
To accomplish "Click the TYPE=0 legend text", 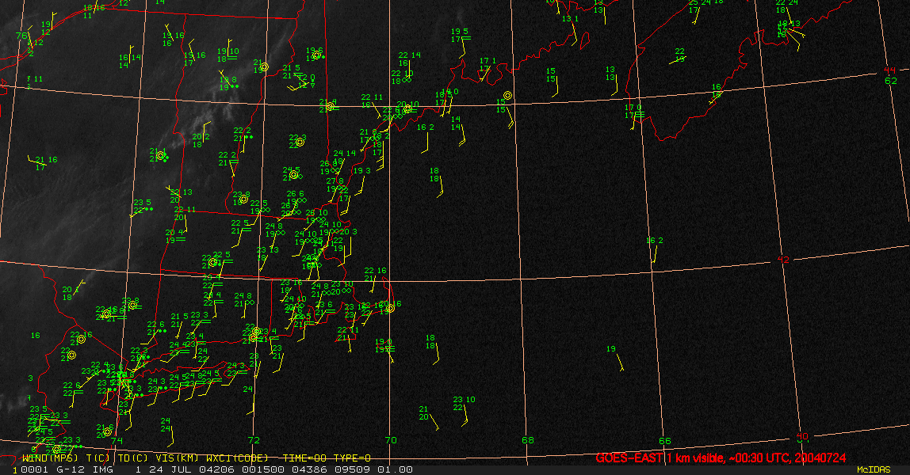I will click(352, 458).
